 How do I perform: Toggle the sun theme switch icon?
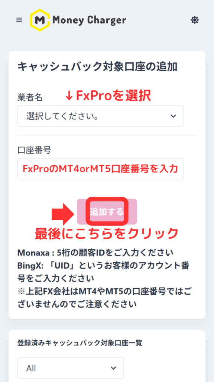[x=195, y=20]
